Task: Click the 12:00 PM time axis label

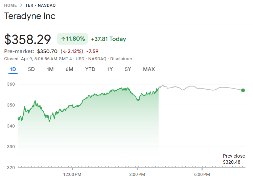Action: [x=72, y=175]
